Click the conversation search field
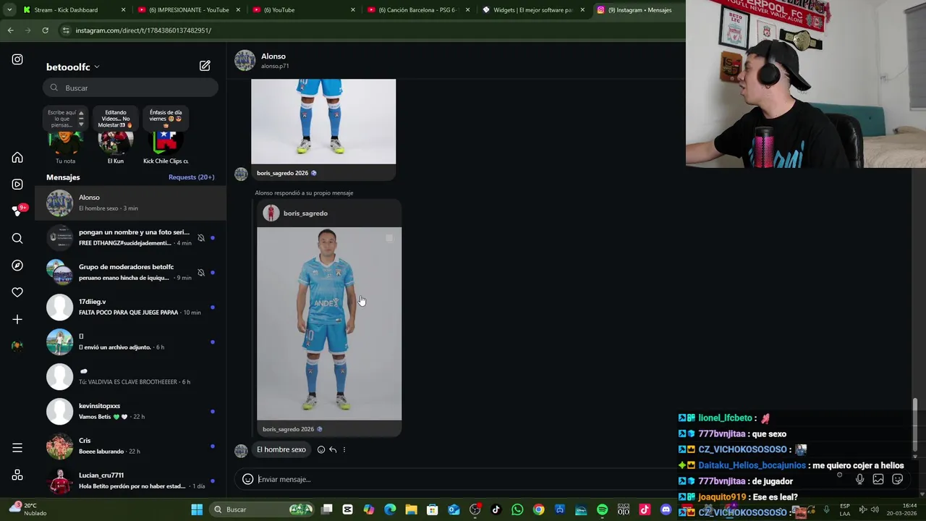 click(130, 88)
